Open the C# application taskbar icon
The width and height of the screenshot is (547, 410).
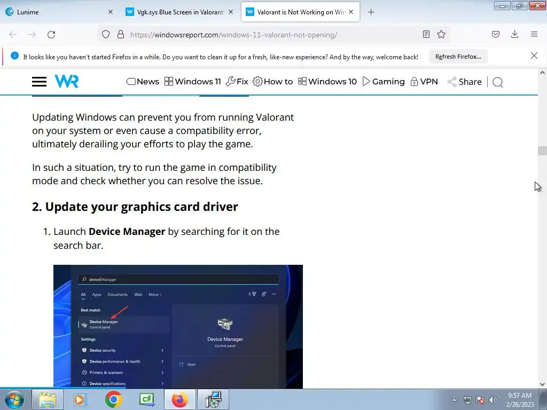coord(146,399)
